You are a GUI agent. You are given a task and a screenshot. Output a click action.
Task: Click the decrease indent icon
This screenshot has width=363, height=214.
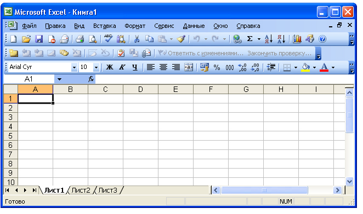(x=271, y=67)
